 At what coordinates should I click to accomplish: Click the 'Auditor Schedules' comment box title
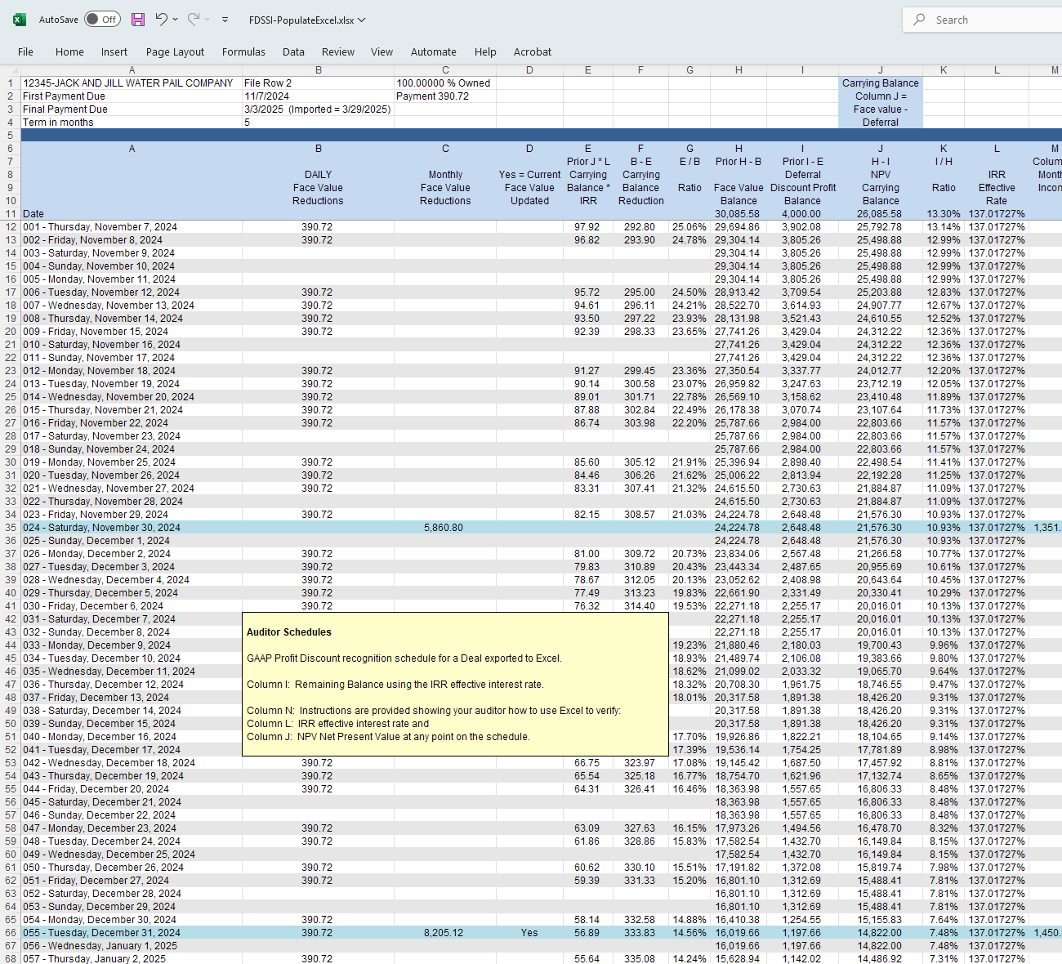pyautogui.click(x=289, y=632)
